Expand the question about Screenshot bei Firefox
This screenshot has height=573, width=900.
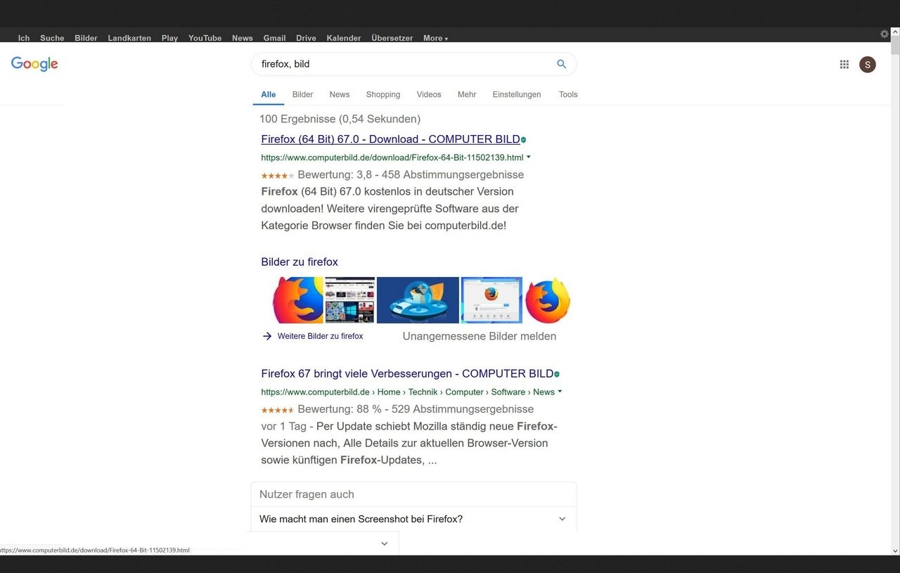(x=562, y=519)
